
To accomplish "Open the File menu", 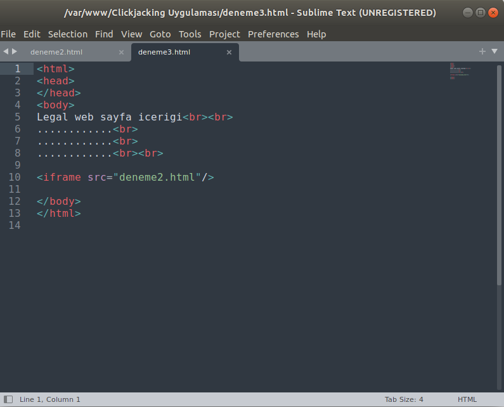I will (x=8, y=34).
